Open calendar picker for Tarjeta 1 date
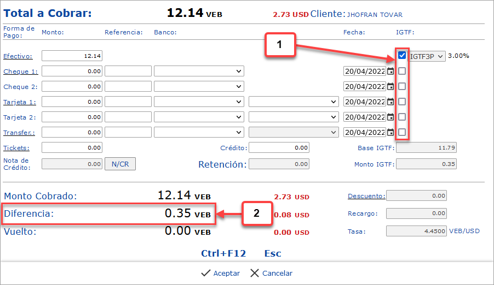 (390, 102)
